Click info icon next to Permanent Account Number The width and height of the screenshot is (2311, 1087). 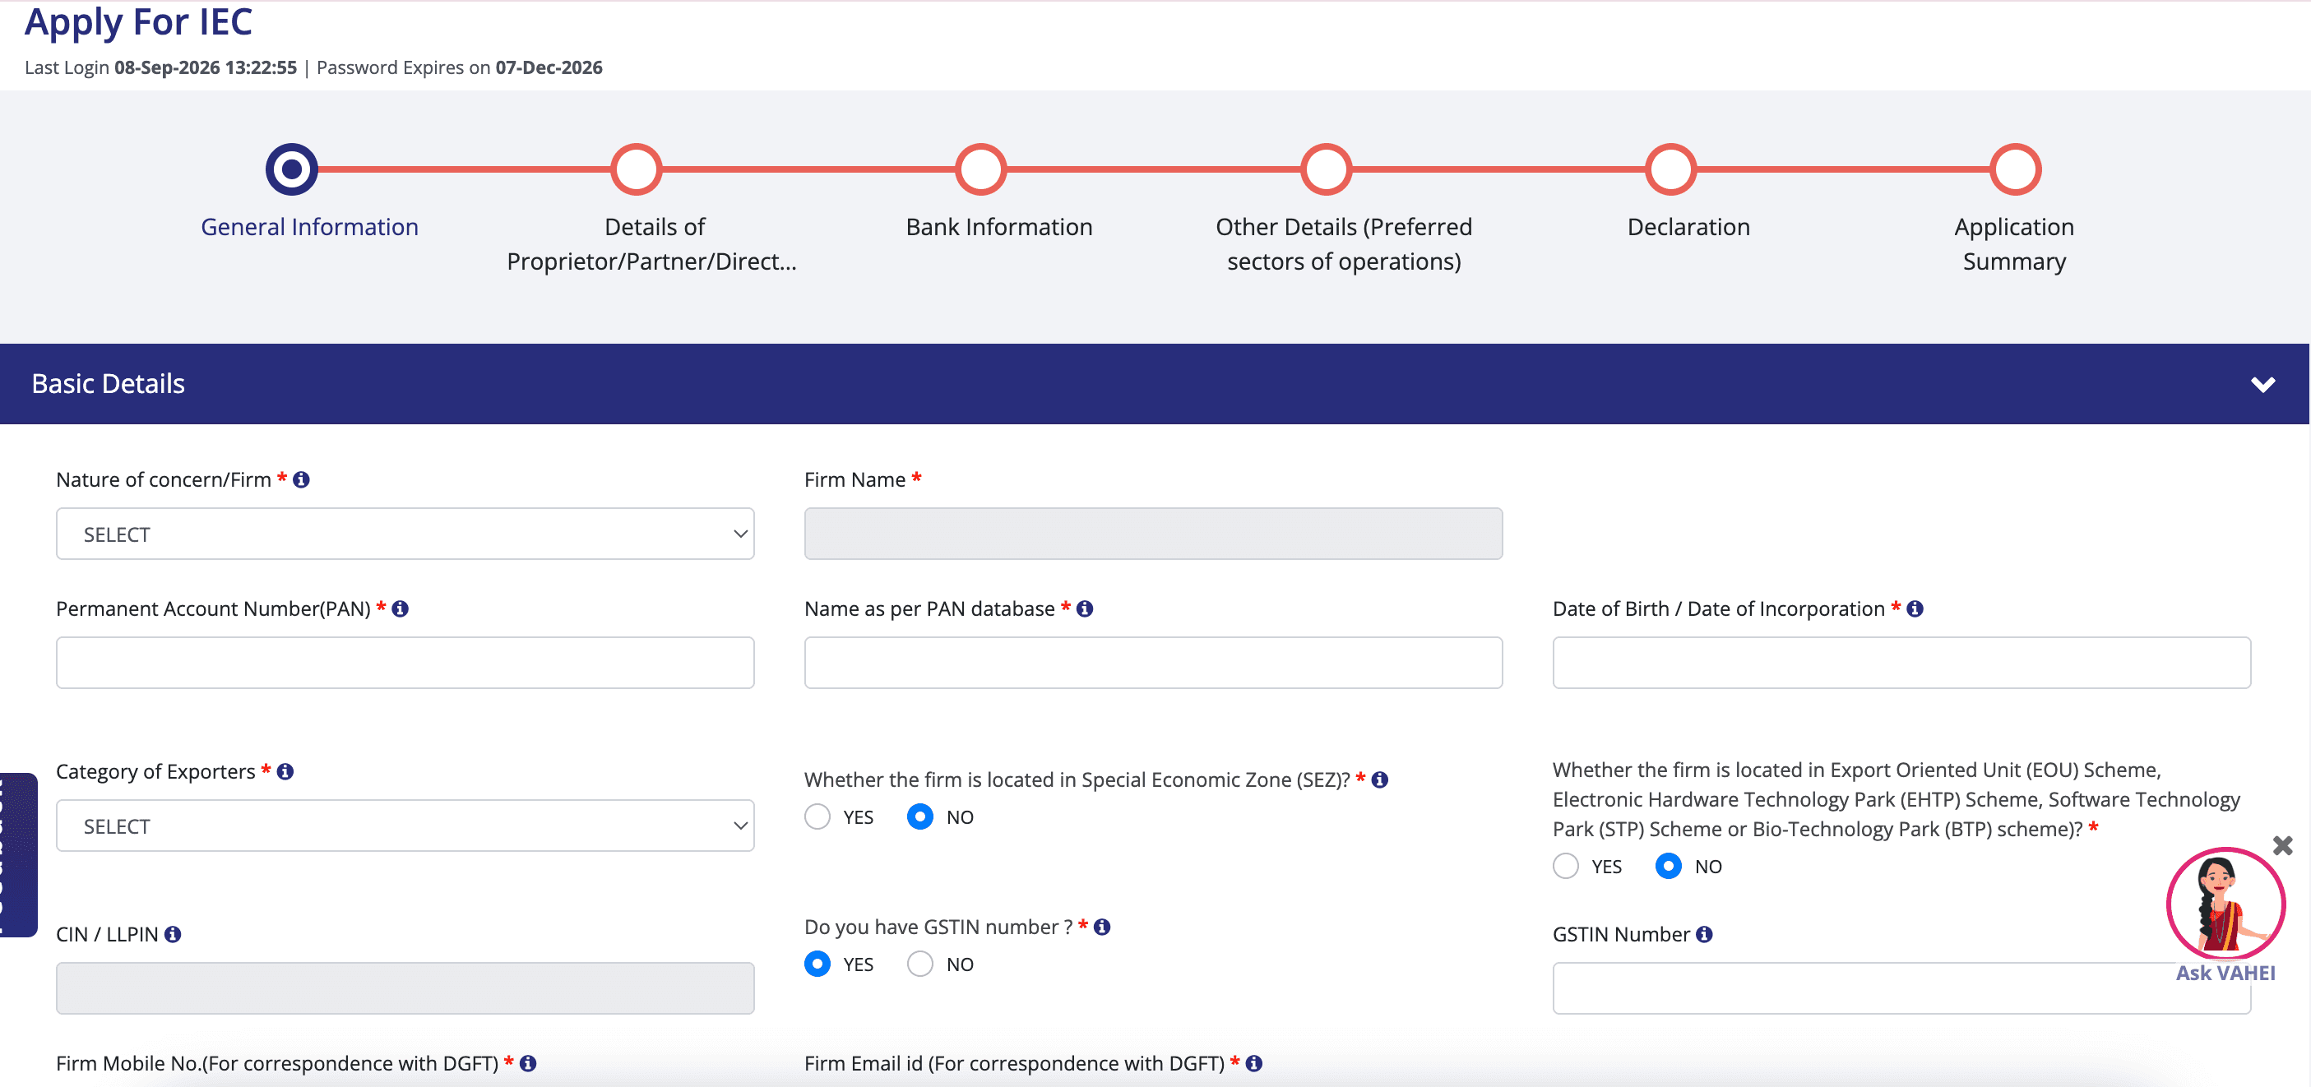401,609
